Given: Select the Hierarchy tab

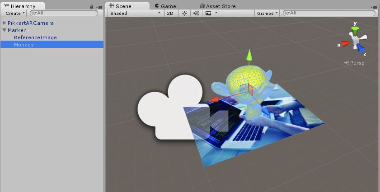Looking at the screenshot, I should pyautogui.click(x=23, y=6).
